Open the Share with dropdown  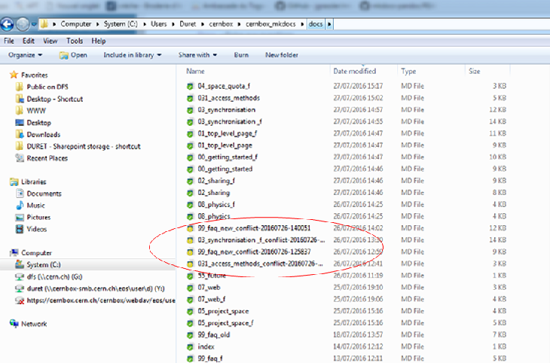197,55
